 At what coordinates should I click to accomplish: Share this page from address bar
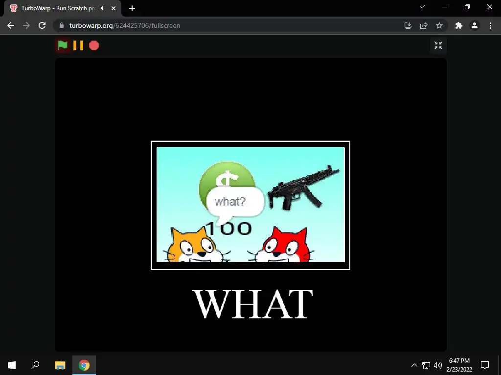coord(424,25)
